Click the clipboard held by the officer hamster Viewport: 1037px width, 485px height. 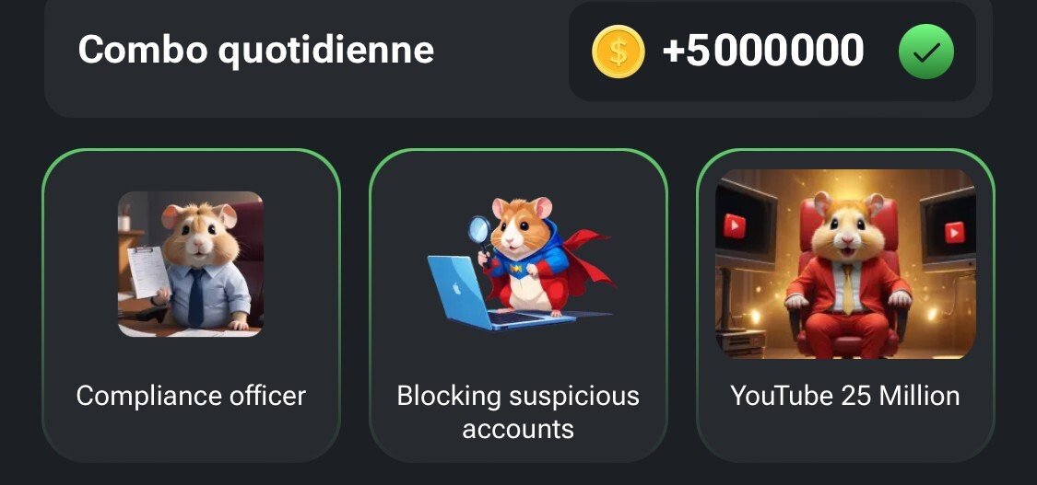pos(147,271)
